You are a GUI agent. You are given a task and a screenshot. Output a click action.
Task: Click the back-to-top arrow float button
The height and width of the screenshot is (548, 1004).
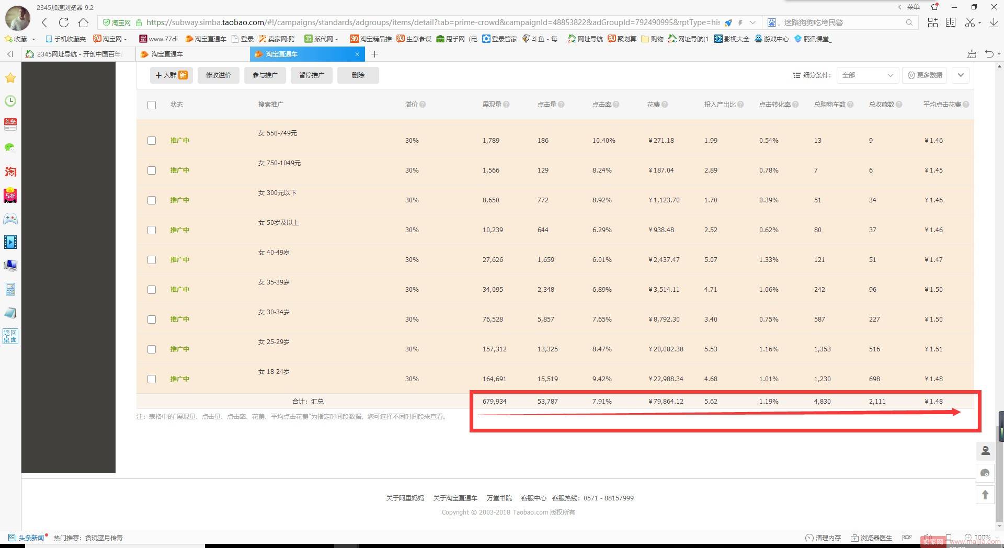[985, 495]
